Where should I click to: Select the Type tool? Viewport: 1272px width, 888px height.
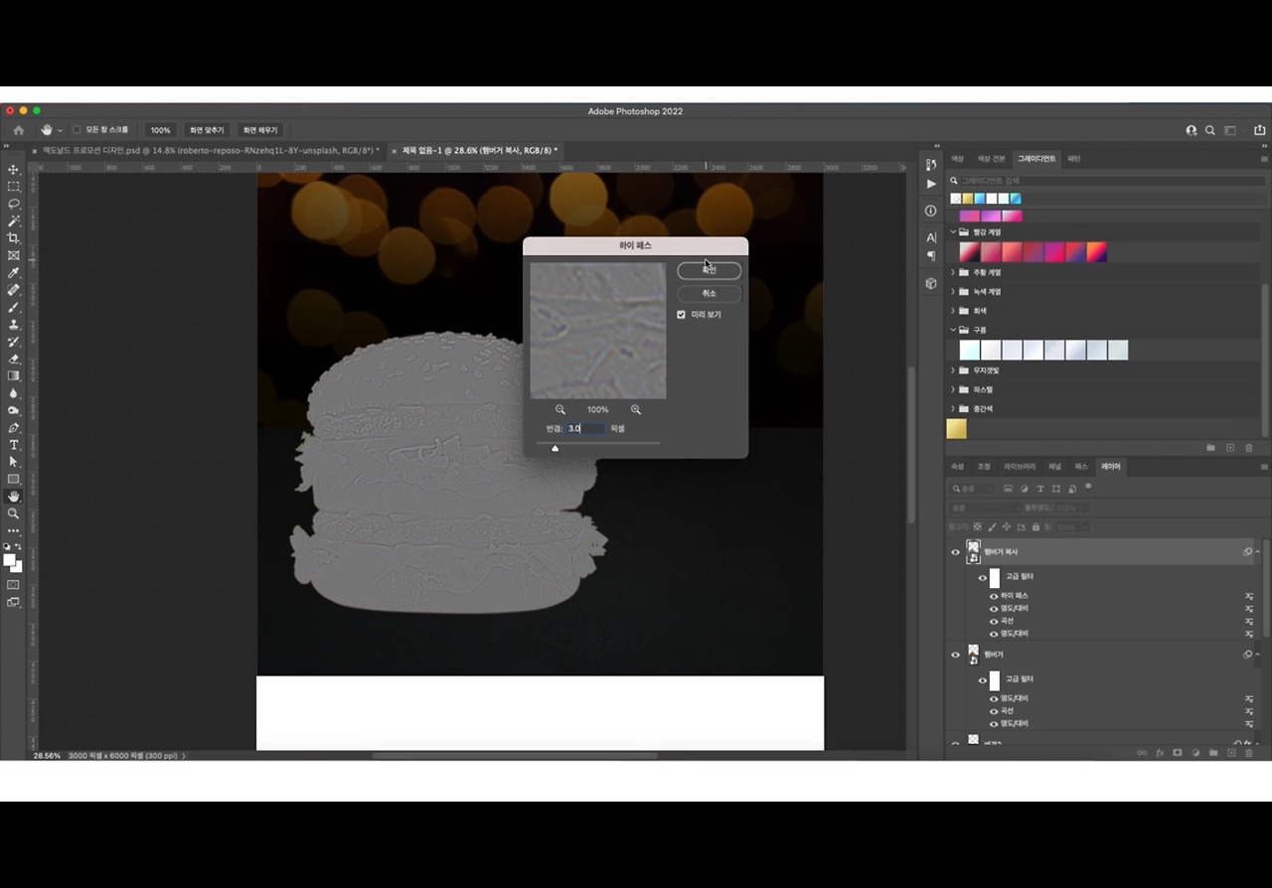(14, 445)
